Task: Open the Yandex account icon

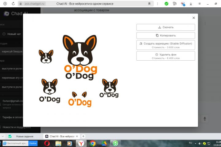Action: point(5,4)
